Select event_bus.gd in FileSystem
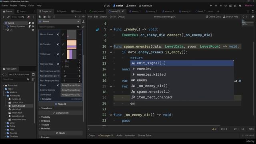256x144 pixels. (18, 106)
